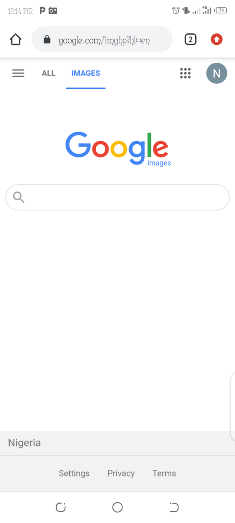The image size is (235, 523).
Task: Select the IMAGES tab
Action: point(86,74)
